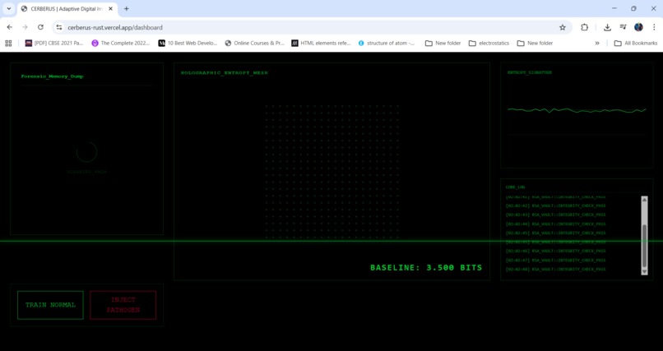Open the Chrome profile avatar
Screen dimensions: 663x351
pos(638,27)
